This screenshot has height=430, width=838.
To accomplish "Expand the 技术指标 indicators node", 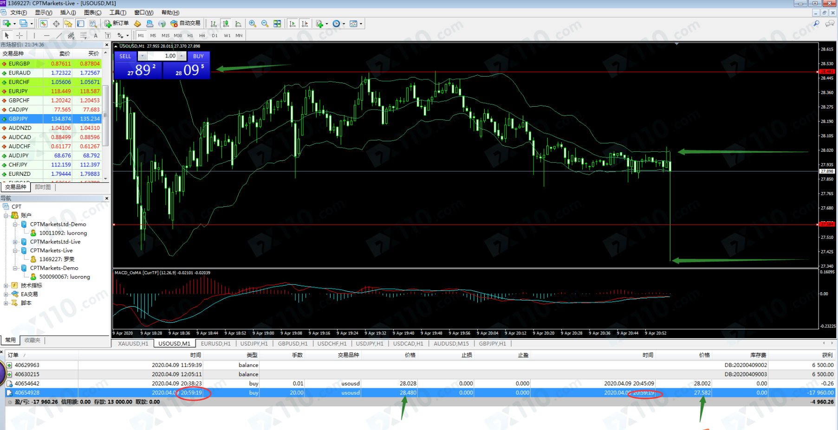I will coord(6,285).
